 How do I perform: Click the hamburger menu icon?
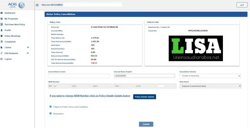tap(37, 5)
